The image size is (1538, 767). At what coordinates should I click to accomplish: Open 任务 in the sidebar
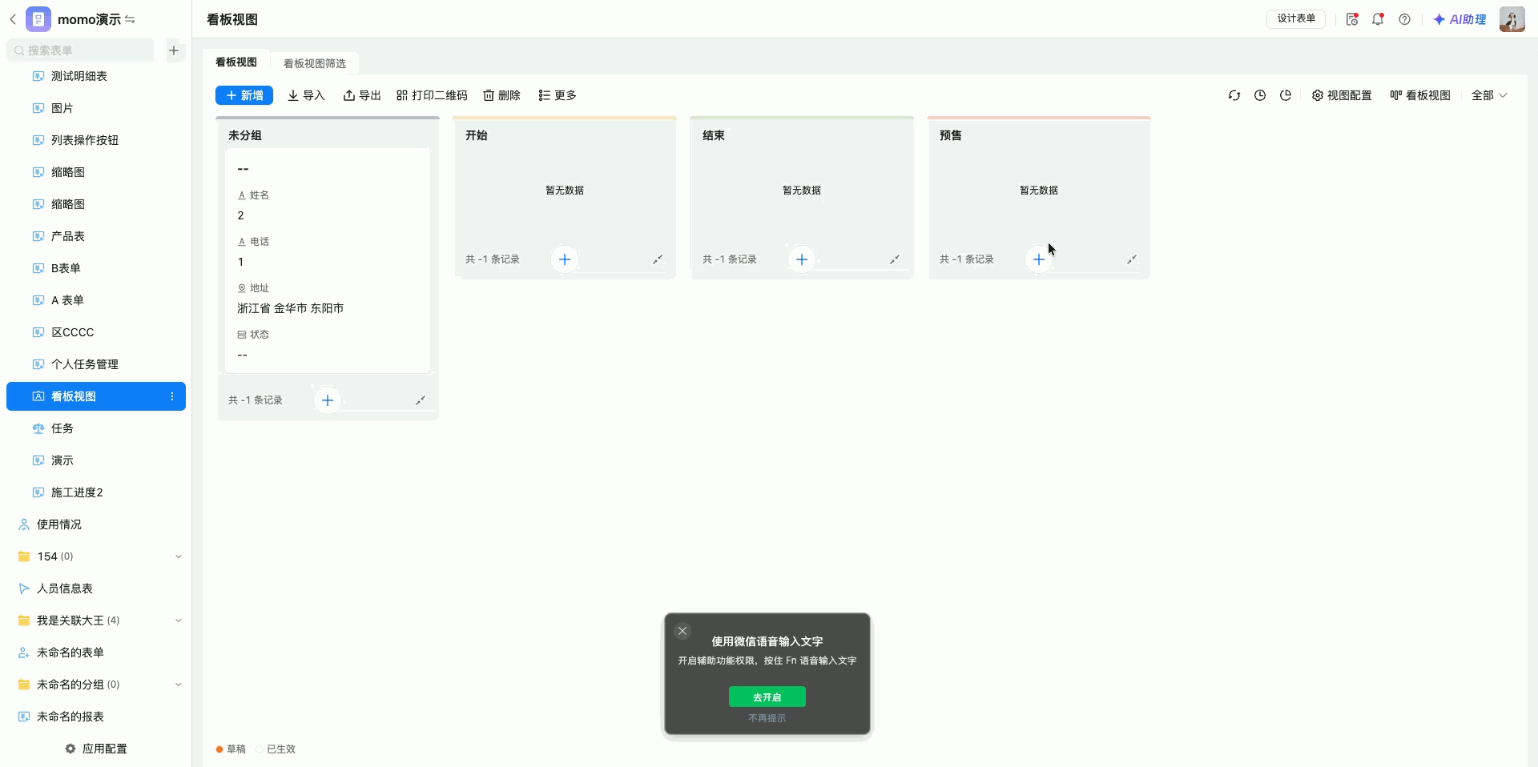pos(96,428)
